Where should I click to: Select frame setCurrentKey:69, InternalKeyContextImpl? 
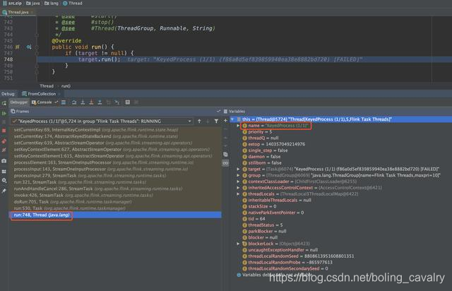tap(115, 130)
